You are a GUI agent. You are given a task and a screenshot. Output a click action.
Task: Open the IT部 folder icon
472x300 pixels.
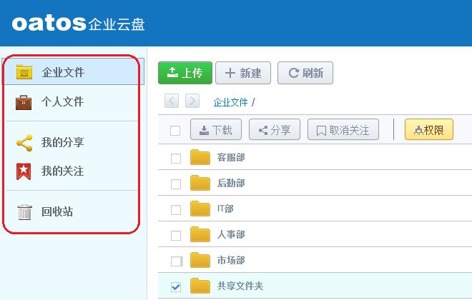[x=200, y=209]
